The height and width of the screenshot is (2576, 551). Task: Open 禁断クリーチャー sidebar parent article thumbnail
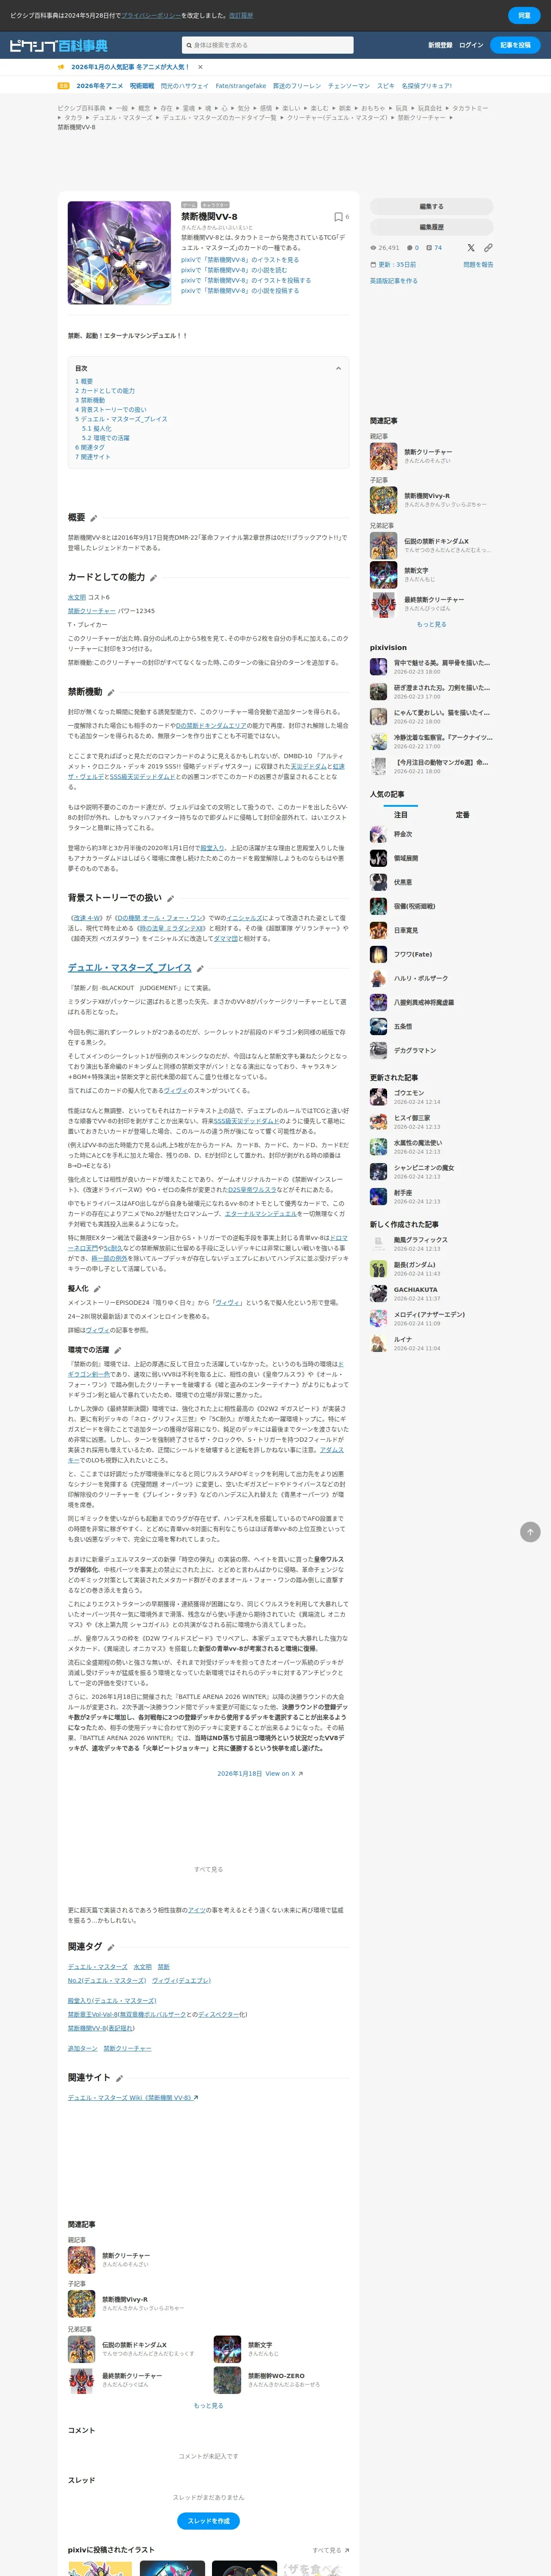(x=383, y=456)
